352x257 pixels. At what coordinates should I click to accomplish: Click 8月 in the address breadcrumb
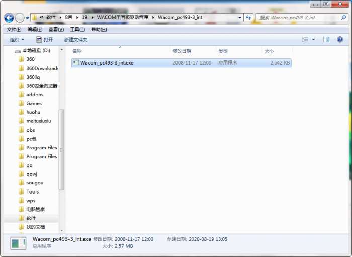point(68,17)
